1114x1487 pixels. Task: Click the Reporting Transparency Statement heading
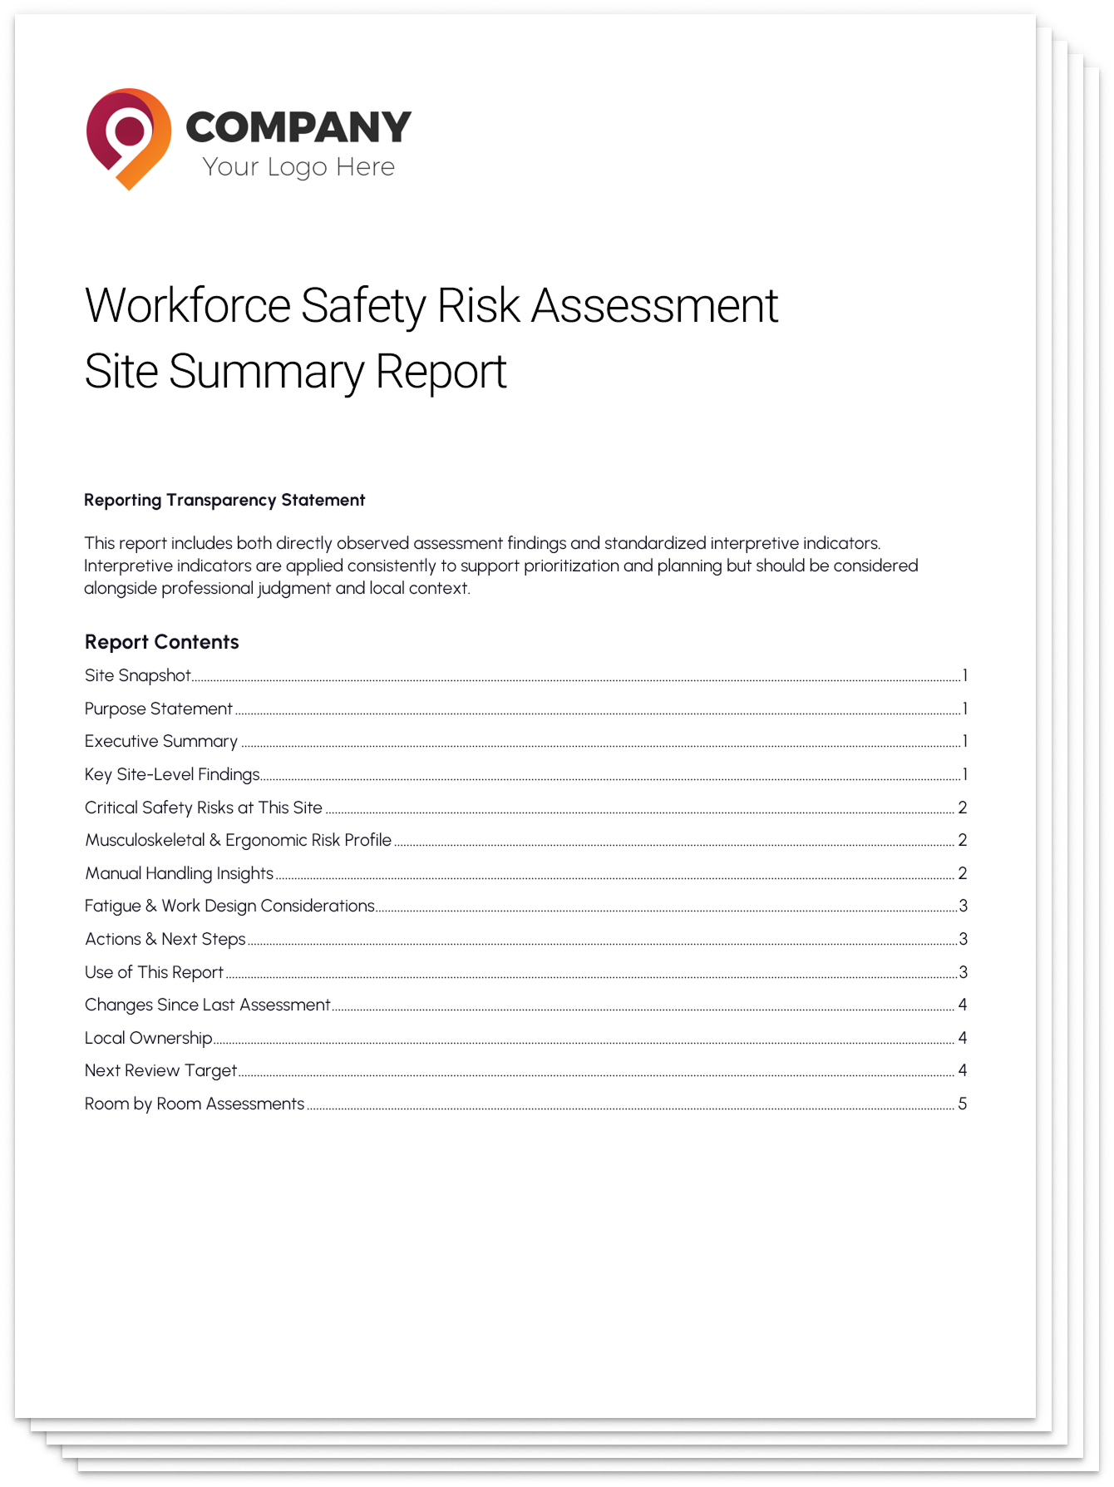pos(224,500)
